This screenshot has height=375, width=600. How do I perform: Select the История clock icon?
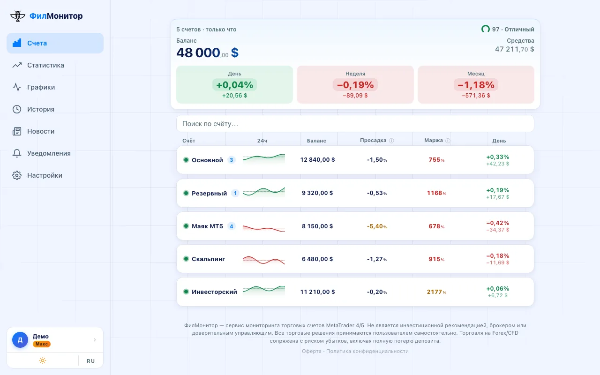[x=17, y=109]
